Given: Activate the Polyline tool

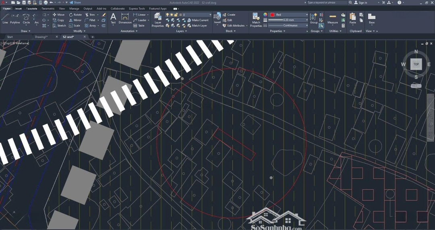Looking at the screenshot, I should 15,19.
